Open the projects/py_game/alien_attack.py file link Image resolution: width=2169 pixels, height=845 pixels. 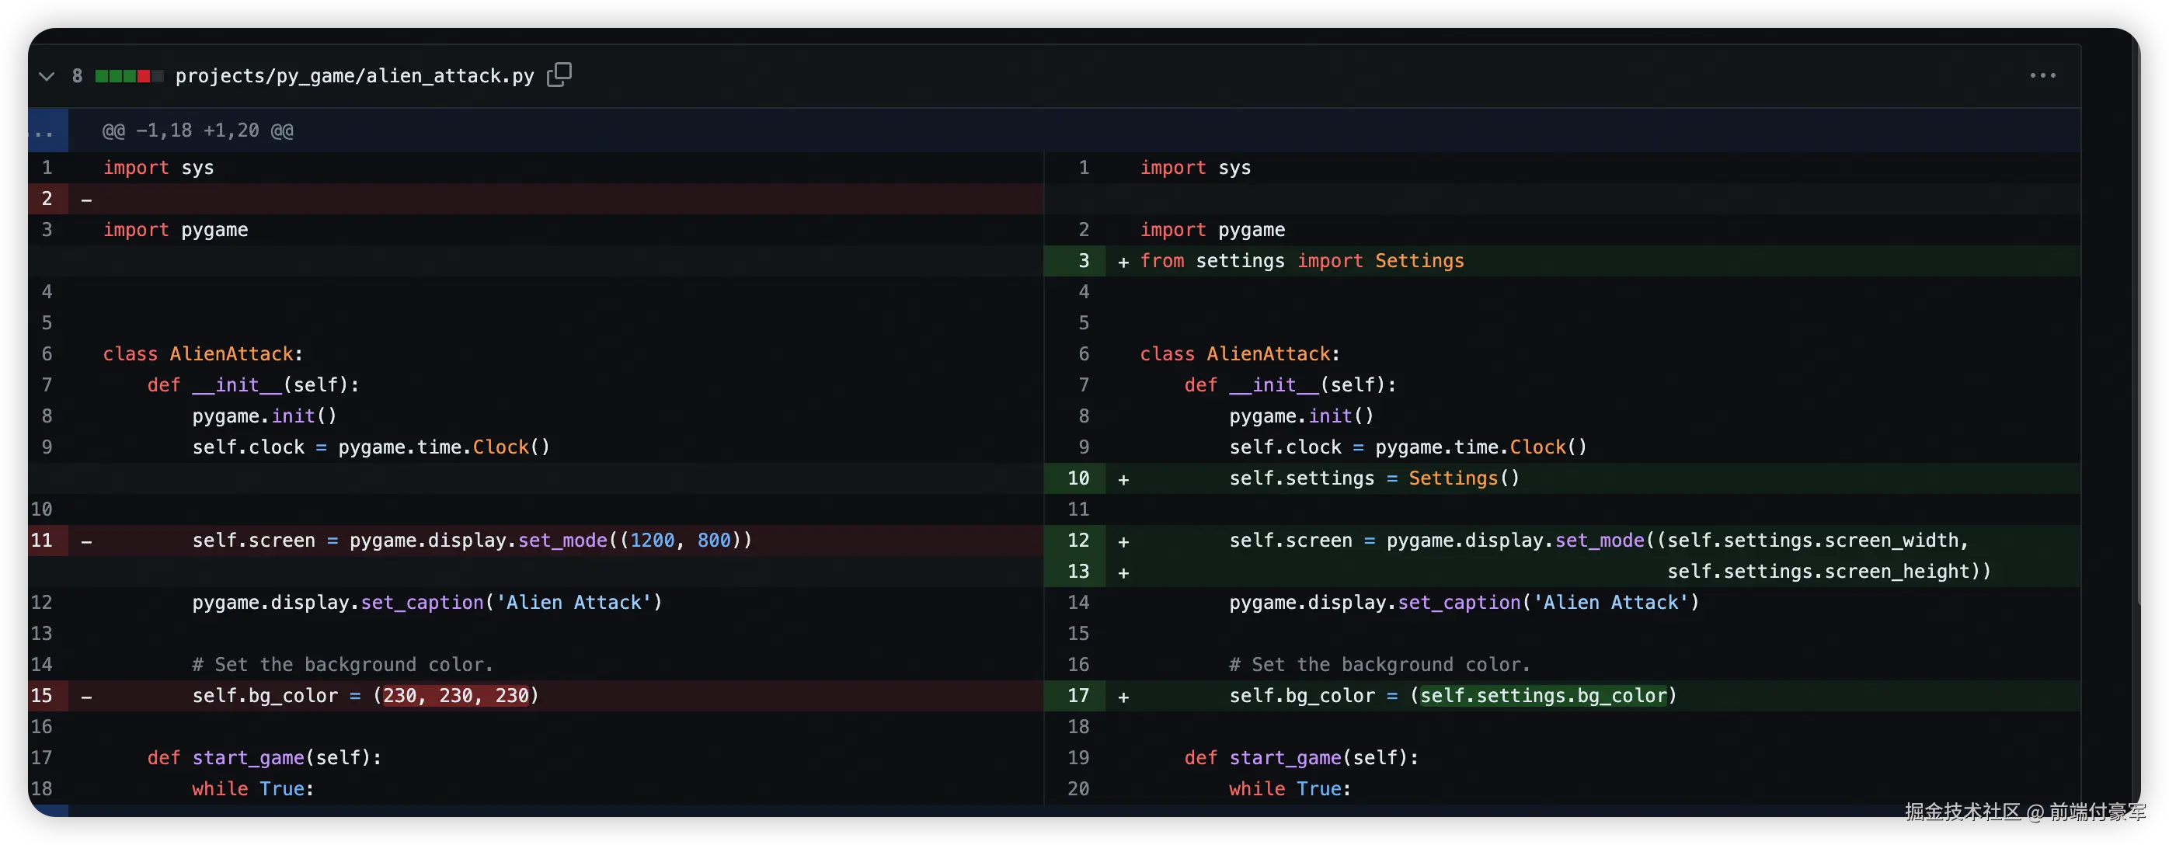[x=354, y=77]
